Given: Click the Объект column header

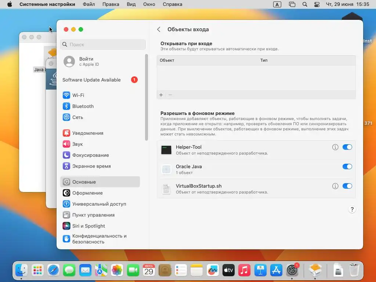Looking at the screenshot, I should [167, 61].
